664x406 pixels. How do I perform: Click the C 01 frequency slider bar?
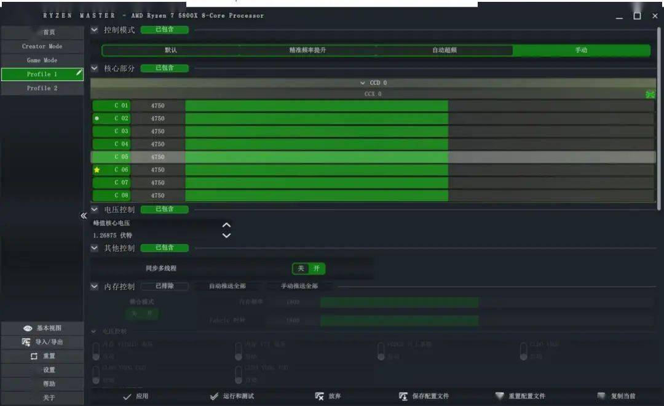[420, 106]
